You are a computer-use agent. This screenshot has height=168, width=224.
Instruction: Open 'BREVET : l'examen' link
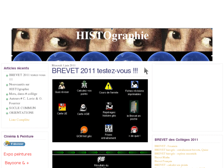(x=166, y=146)
